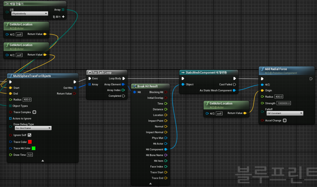The width and height of the screenshot is (317, 187).
Task: Open the Draw Debug Type dropdown
Action: 33,128
